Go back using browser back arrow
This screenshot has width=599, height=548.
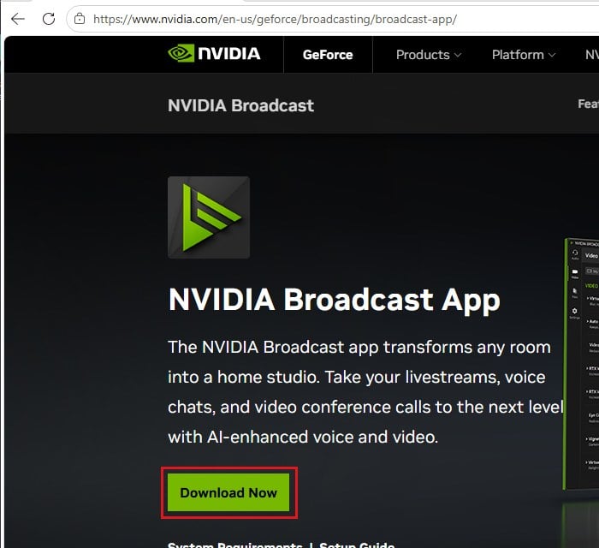click(x=18, y=19)
